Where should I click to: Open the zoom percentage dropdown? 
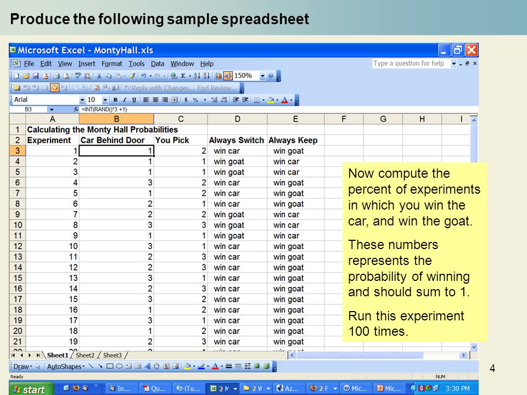(262, 76)
